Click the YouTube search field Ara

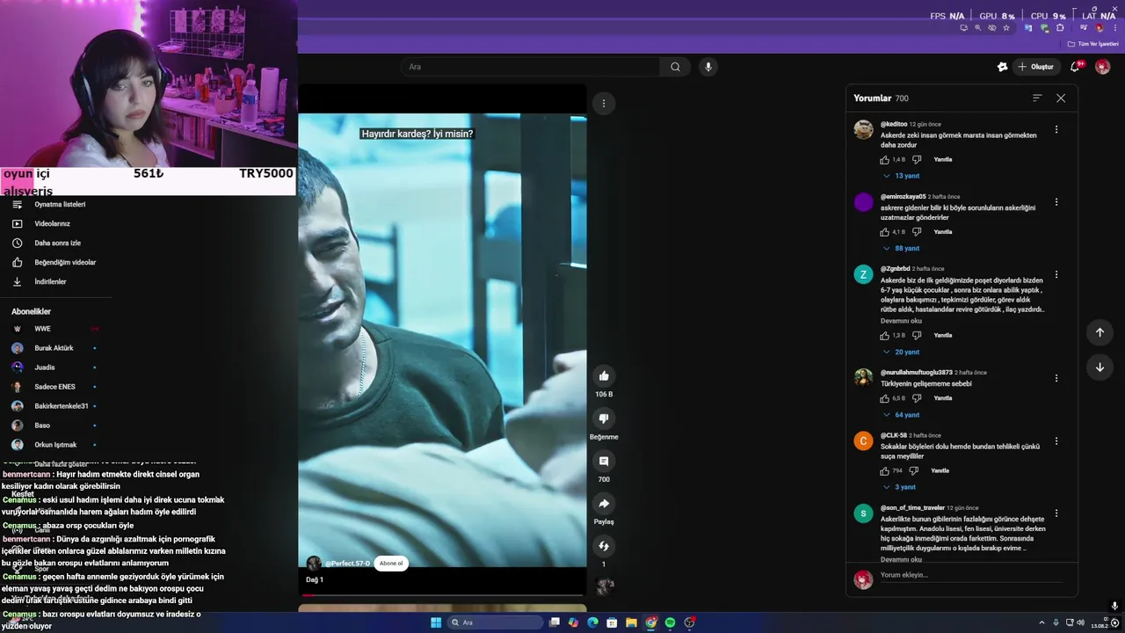click(530, 67)
